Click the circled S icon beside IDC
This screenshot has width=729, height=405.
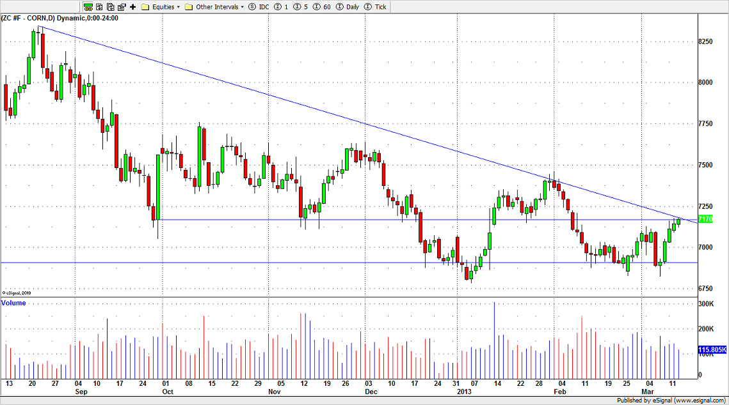252,7
